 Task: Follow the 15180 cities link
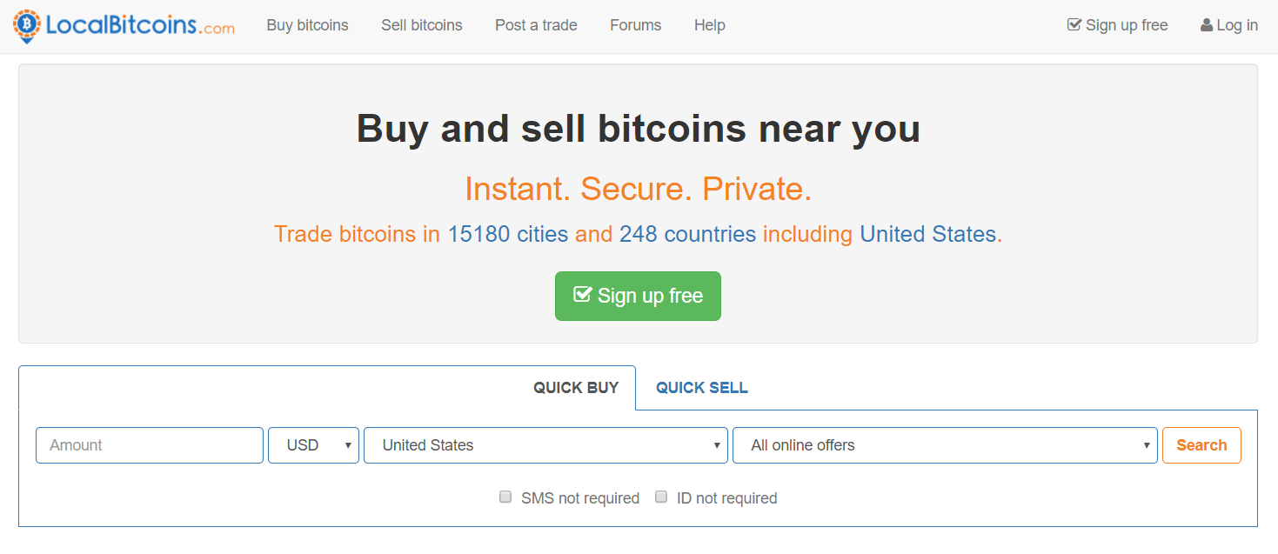[x=508, y=234]
